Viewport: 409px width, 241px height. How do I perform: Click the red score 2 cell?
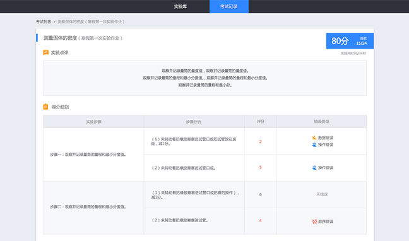click(x=260, y=141)
